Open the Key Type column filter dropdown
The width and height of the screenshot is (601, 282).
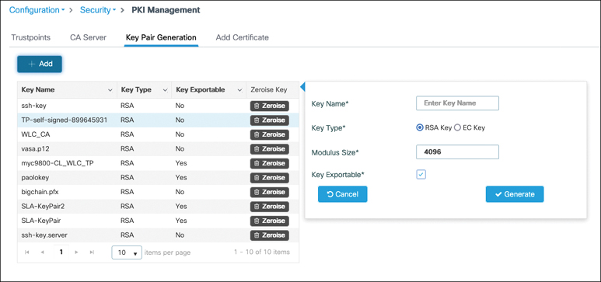click(165, 90)
